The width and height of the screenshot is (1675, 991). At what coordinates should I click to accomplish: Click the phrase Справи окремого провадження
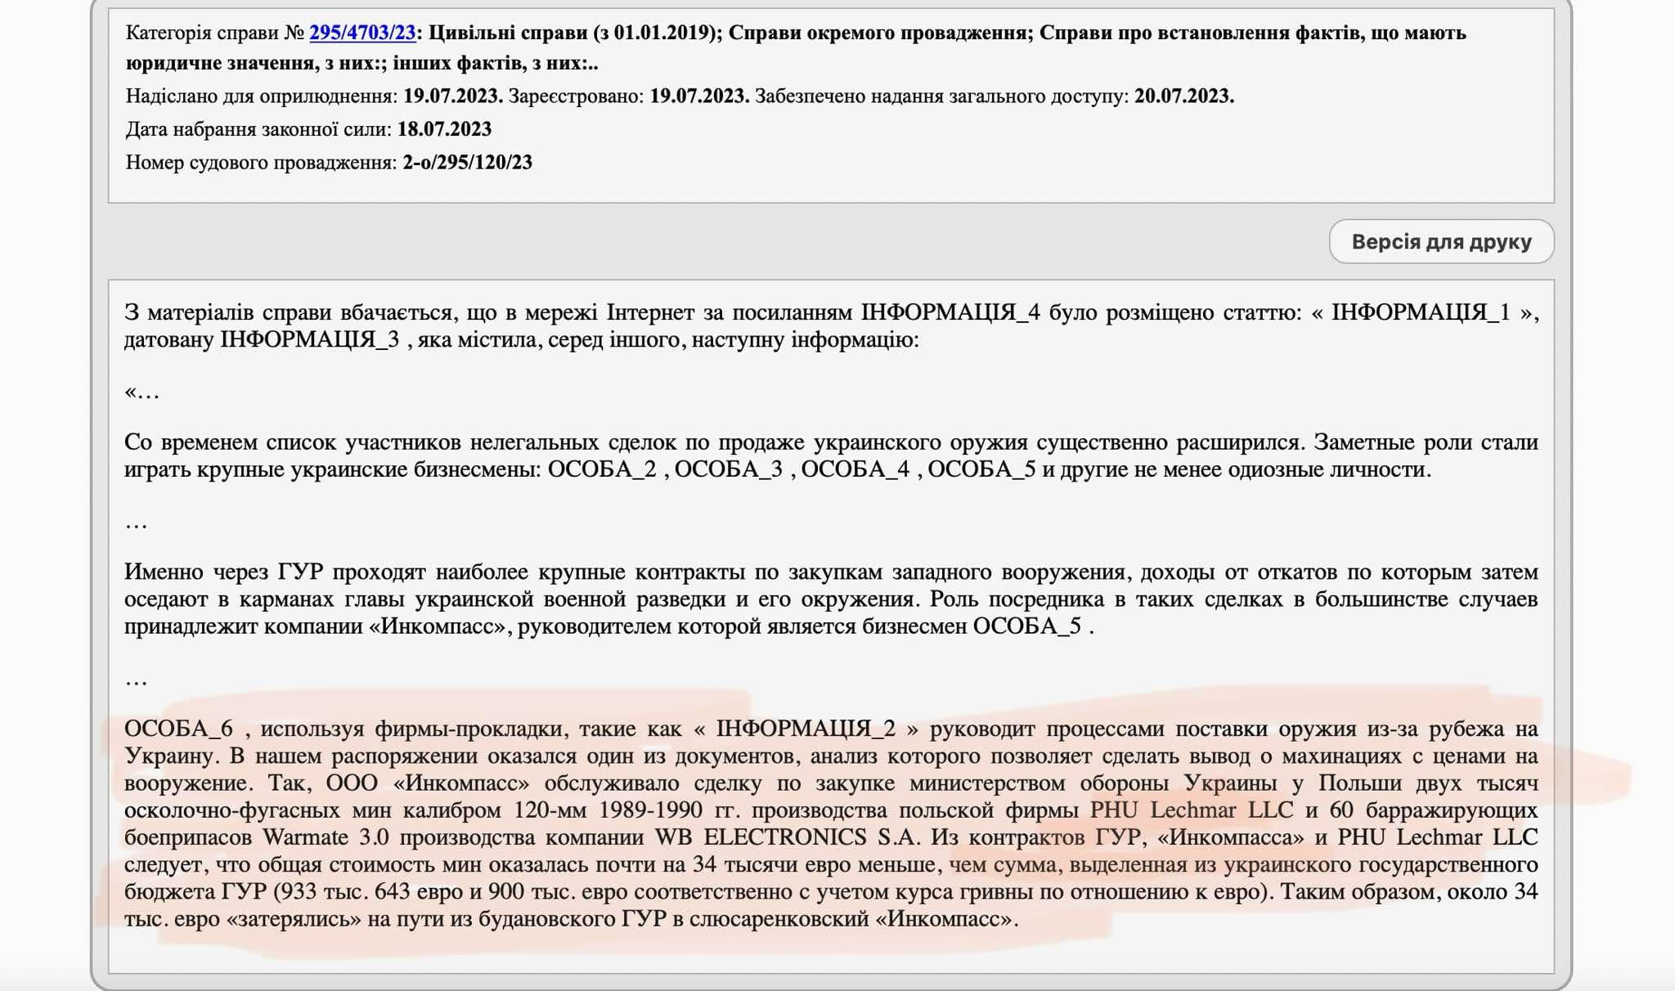[878, 33]
